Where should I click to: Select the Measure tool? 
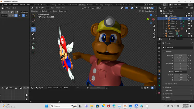click(x=33, y=48)
